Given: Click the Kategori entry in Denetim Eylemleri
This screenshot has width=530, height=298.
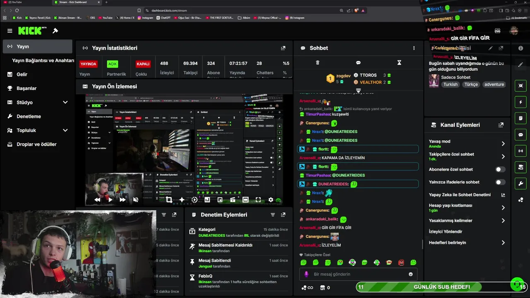Looking at the screenshot, I should [238, 232].
